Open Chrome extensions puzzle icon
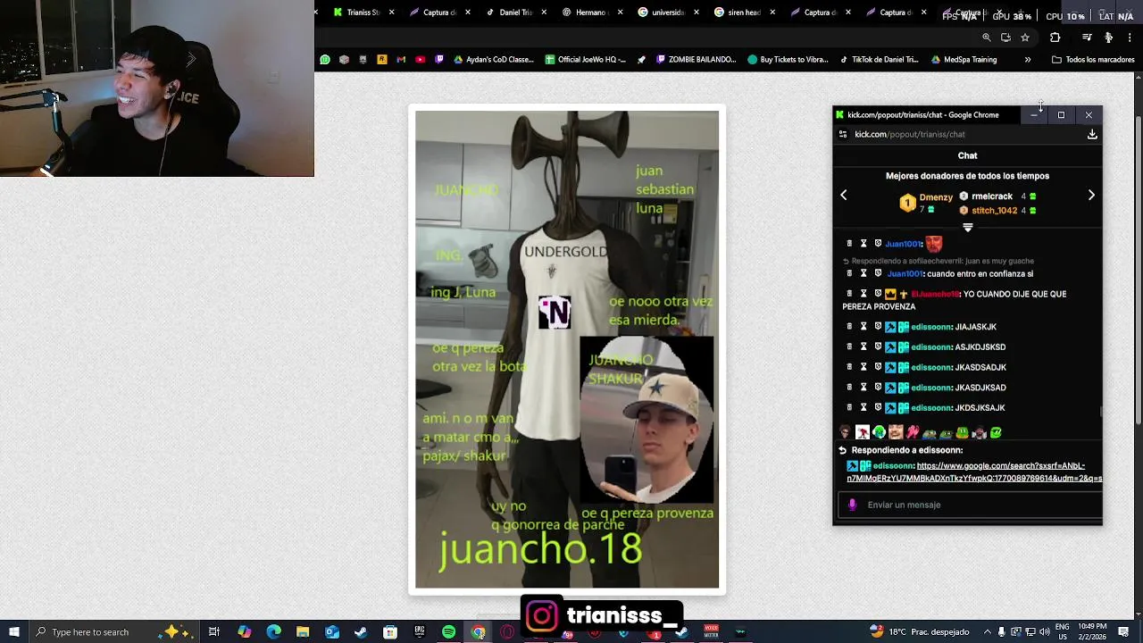Screen dimensions: 1143x643 pos(1055,38)
